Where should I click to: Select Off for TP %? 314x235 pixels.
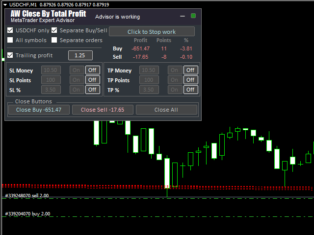click(x=191, y=90)
